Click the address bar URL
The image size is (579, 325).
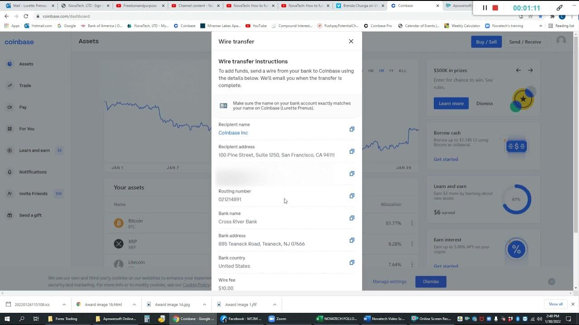[x=66, y=16]
